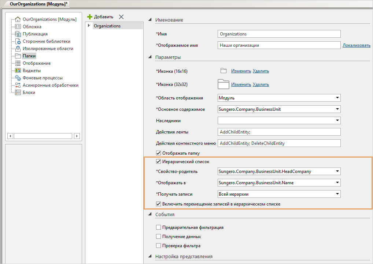The image size is (373, 264).
Task: Click the Виджеты chart icon
Action: point(18,71)
